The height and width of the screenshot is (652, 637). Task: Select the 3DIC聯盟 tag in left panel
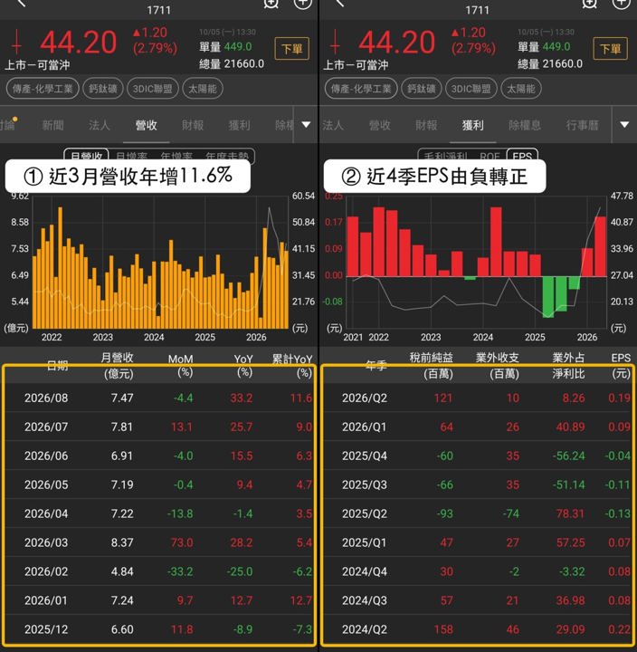tap(153, 89)
